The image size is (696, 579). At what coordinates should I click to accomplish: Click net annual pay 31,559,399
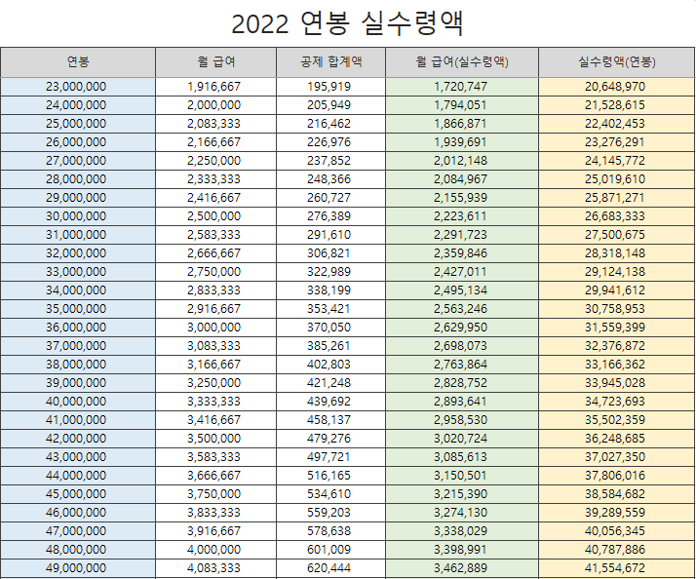coord(615,328)
